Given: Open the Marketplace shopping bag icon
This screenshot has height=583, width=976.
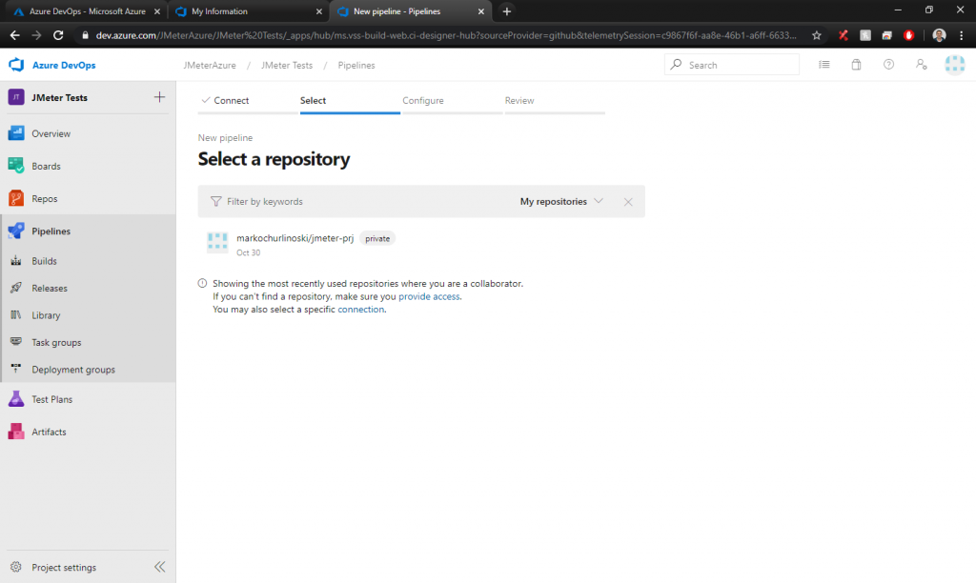Looking at the screenshot, I should click(x=857, y=64).
